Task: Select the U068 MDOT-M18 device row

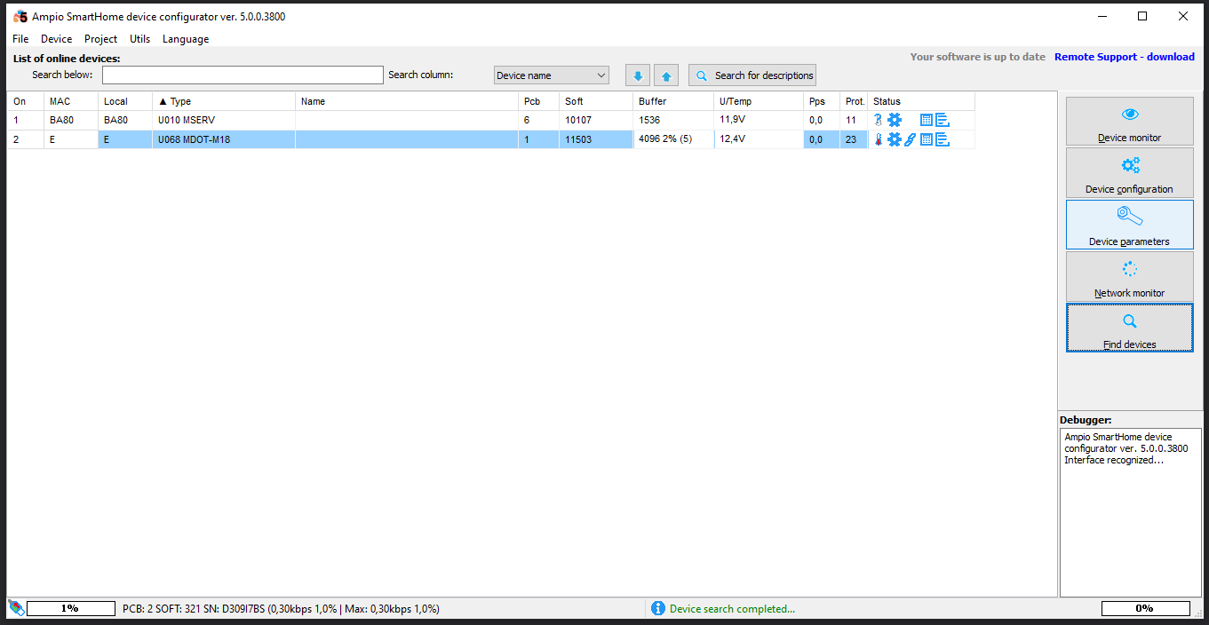Action: tap(491, 139)
